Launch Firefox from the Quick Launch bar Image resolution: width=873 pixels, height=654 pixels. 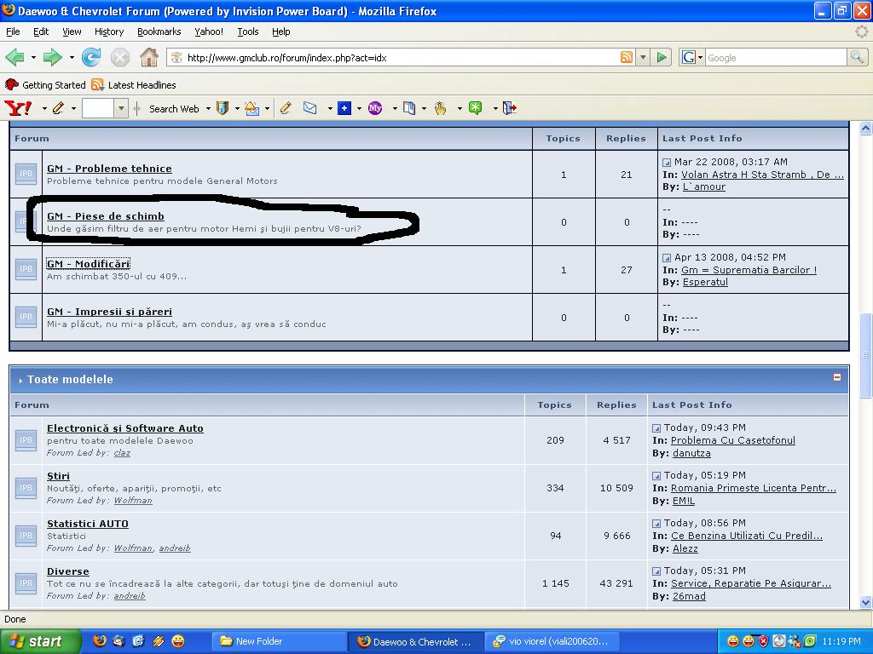point(100,640)
